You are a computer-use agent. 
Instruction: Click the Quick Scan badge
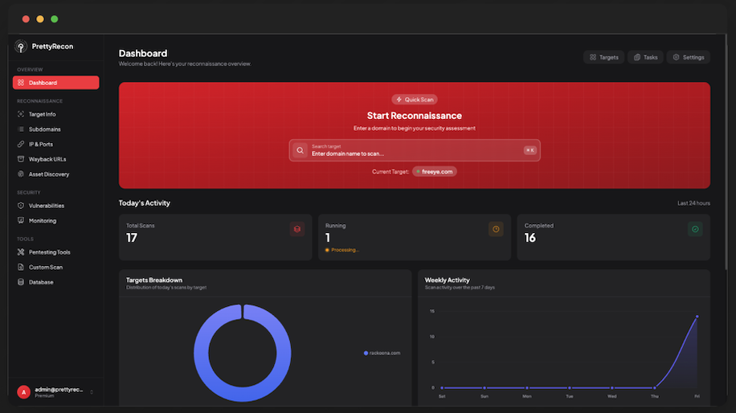point(415,100)
